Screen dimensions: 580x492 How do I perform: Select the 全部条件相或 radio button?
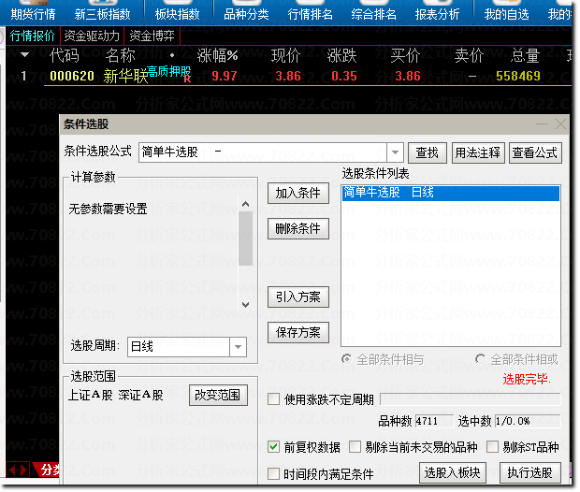480,359
